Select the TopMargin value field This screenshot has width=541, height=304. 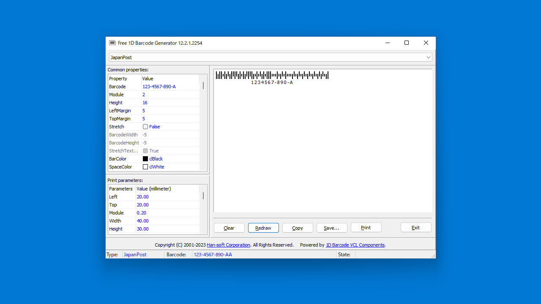[170, 119]
